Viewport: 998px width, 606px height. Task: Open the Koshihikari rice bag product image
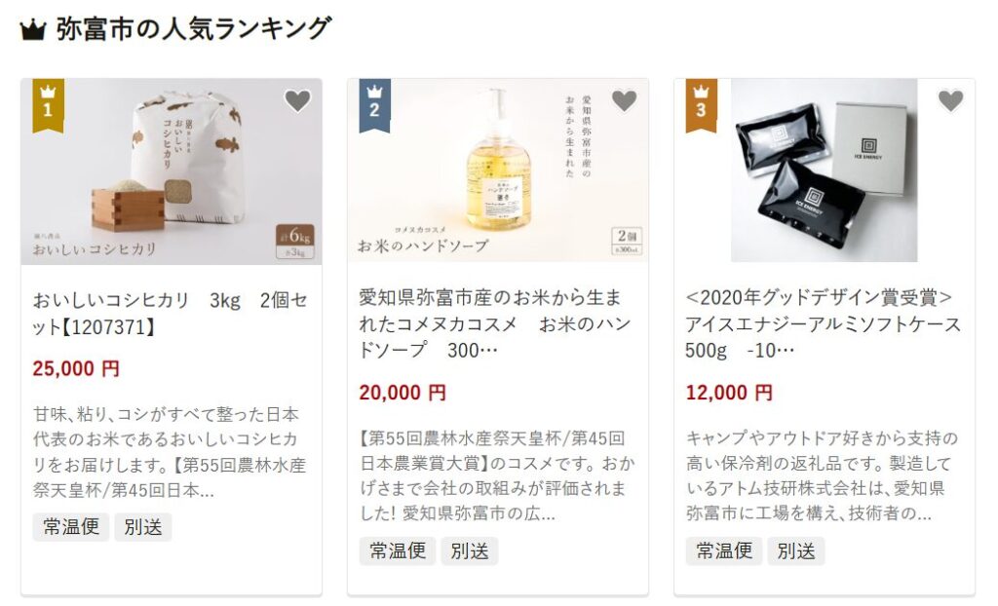172,170
